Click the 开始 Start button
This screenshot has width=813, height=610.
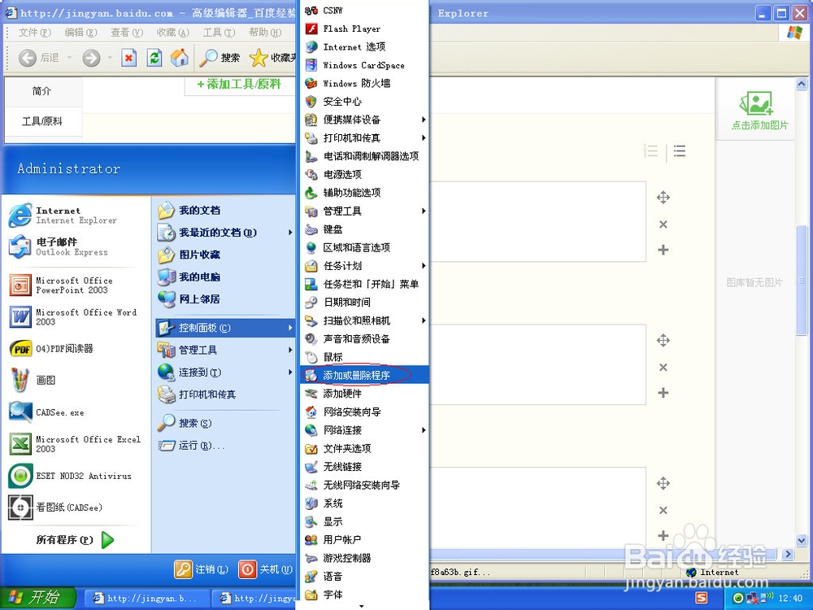click(x=37, y=598)
